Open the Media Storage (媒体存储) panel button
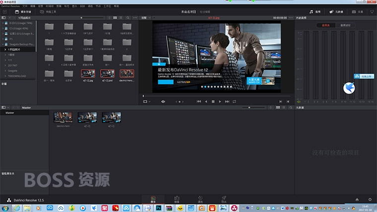377x212 pixels. click(x=23, y=12)
